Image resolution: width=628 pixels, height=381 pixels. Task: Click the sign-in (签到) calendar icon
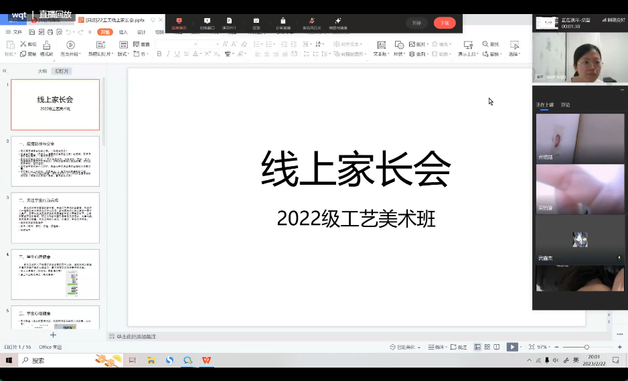tap(256, 21)
